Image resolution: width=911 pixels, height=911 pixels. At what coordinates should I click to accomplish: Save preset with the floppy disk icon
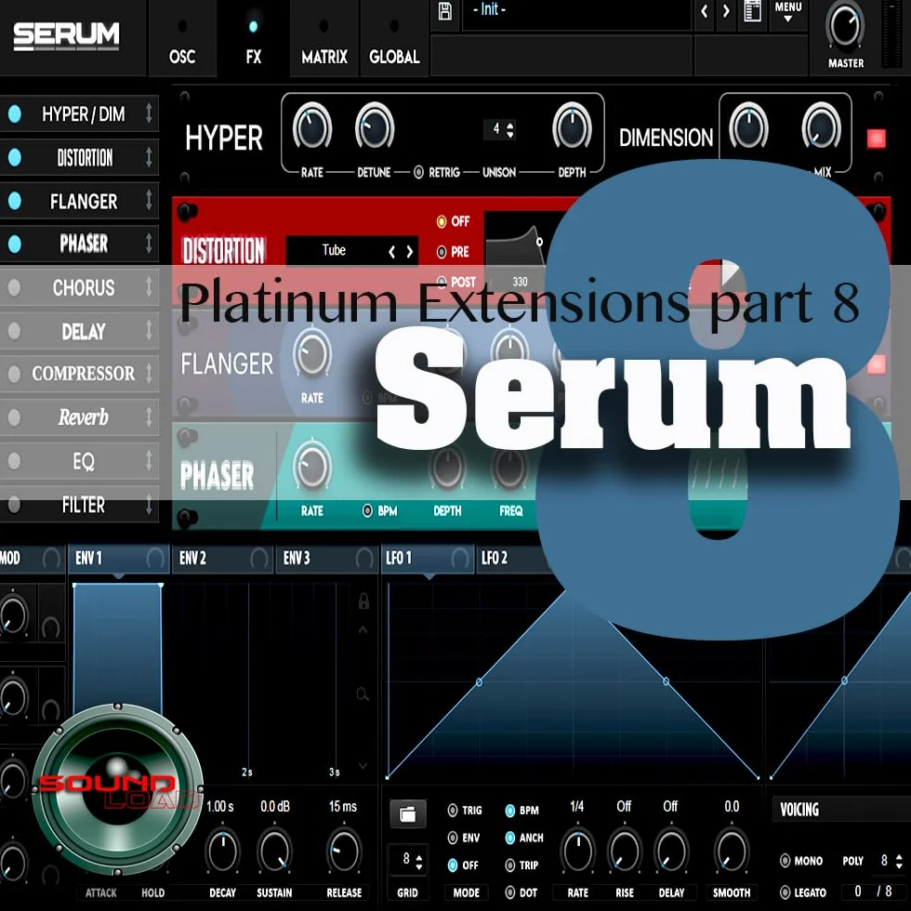[445, 11]
